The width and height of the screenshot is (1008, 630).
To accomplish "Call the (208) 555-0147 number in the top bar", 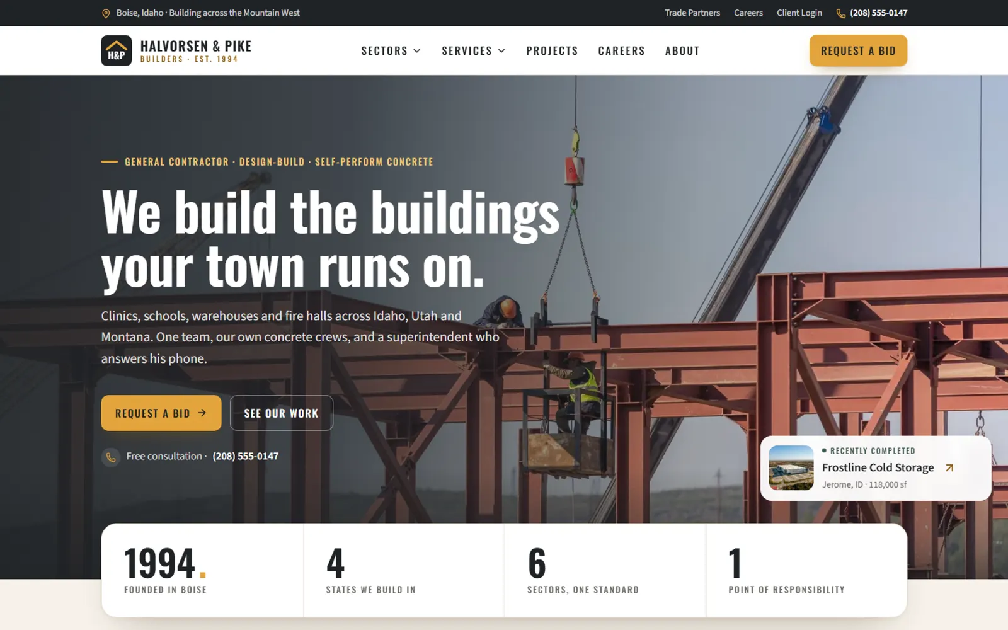I will [x=879, y=13].
